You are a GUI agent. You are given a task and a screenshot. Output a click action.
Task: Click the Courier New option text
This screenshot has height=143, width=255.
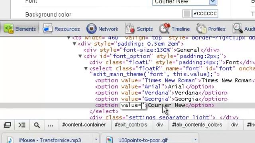click(166, 105)
